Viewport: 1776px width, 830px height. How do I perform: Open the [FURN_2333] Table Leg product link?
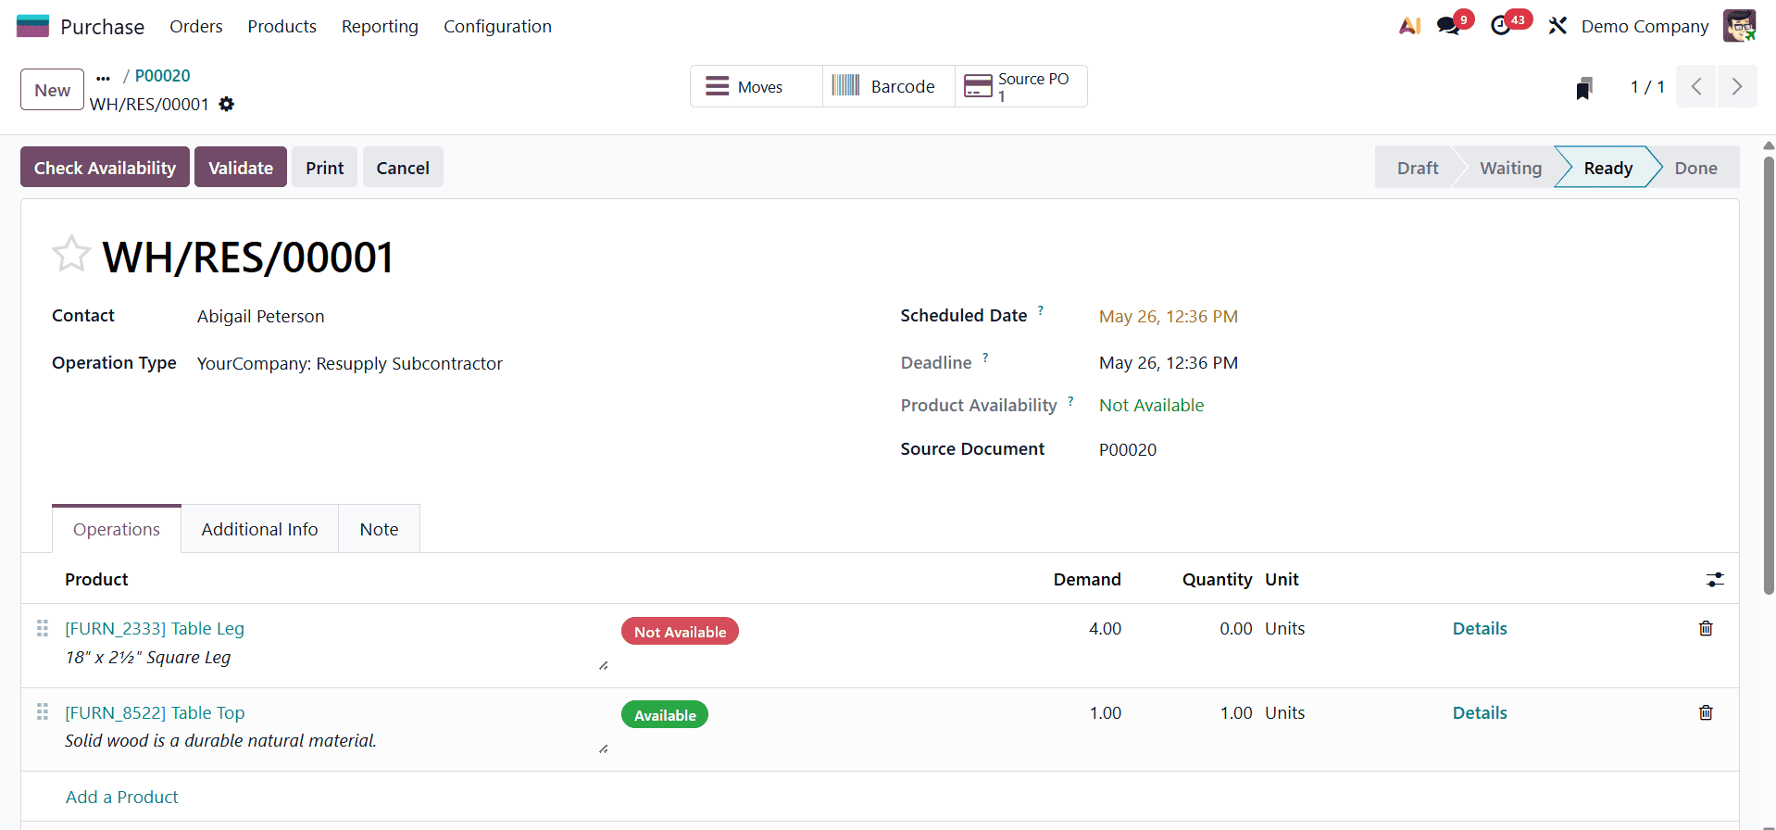pos(155,628)
